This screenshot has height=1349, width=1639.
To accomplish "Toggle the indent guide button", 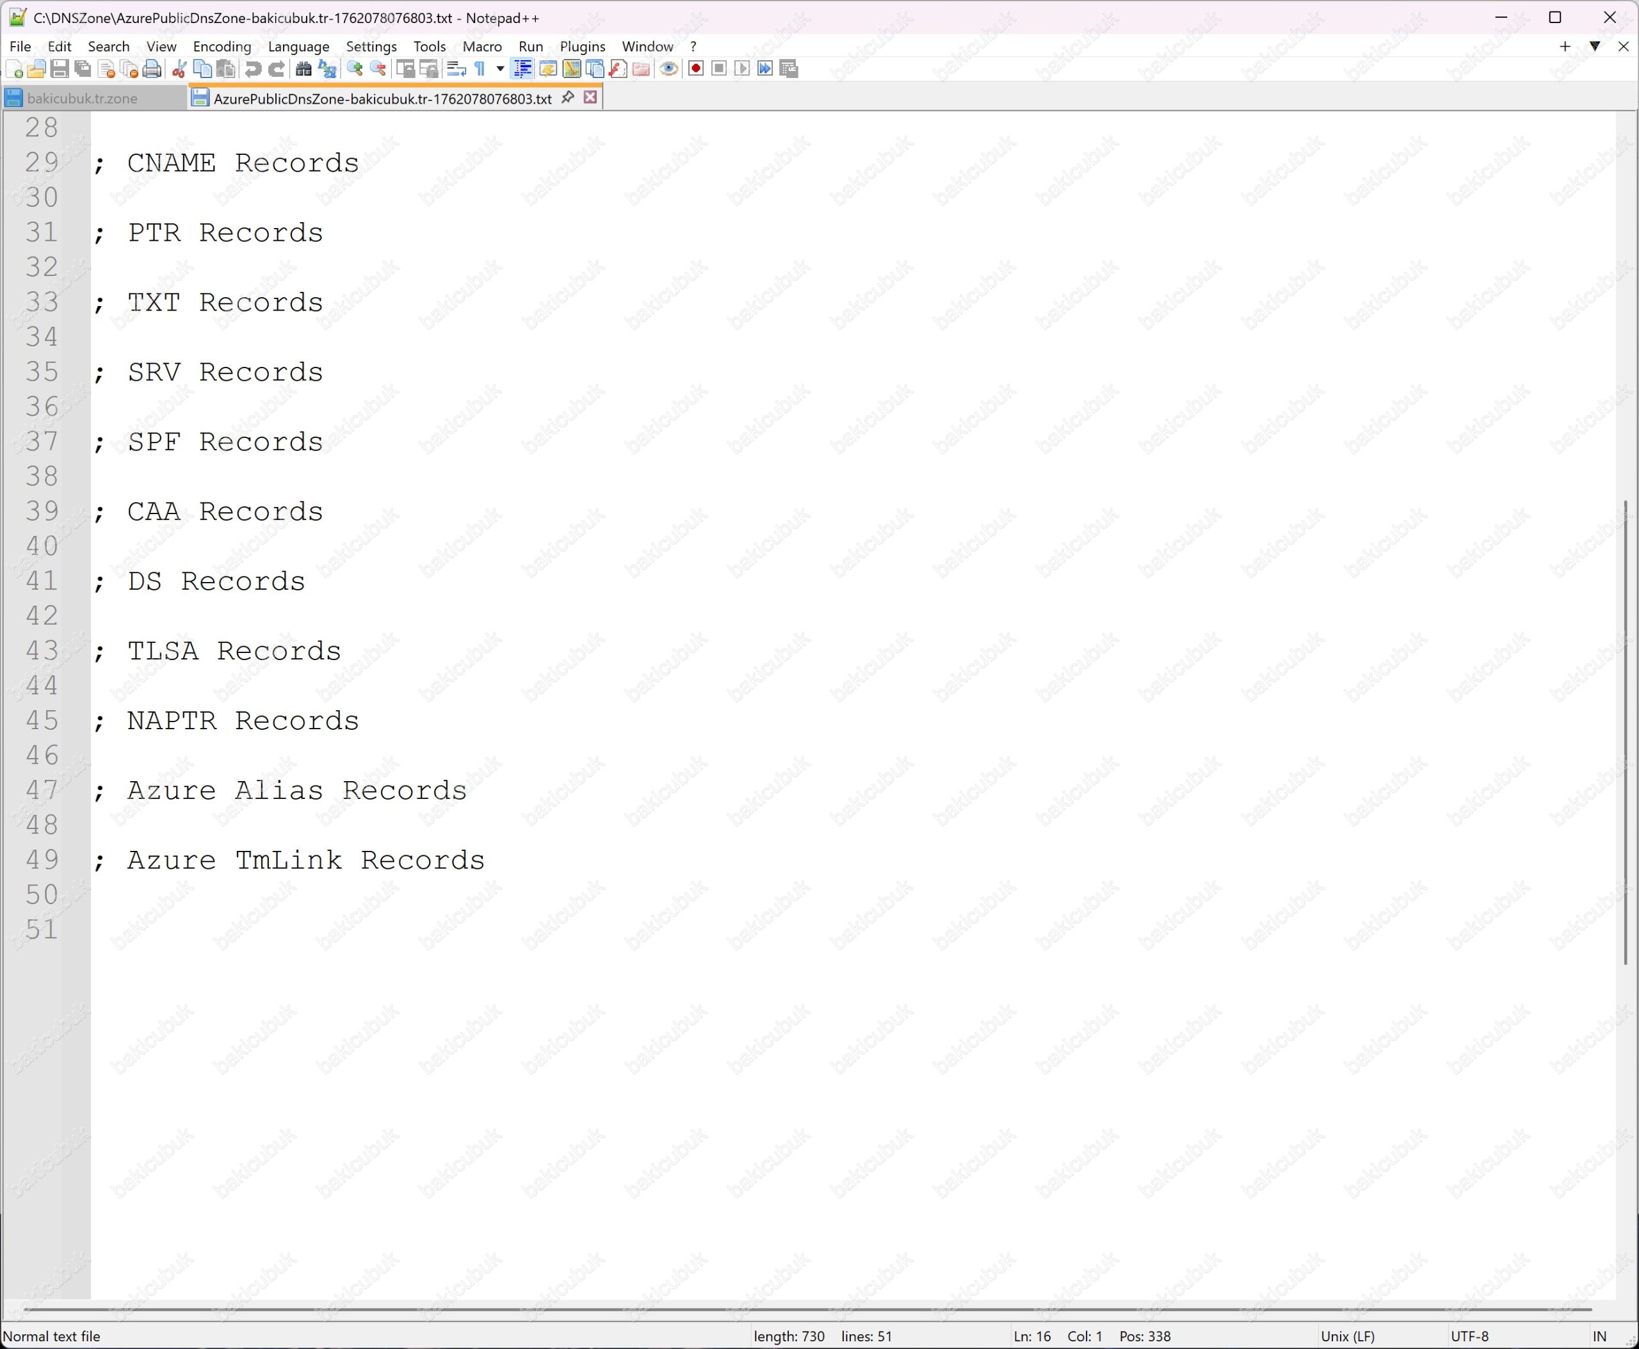I will 523,69.
